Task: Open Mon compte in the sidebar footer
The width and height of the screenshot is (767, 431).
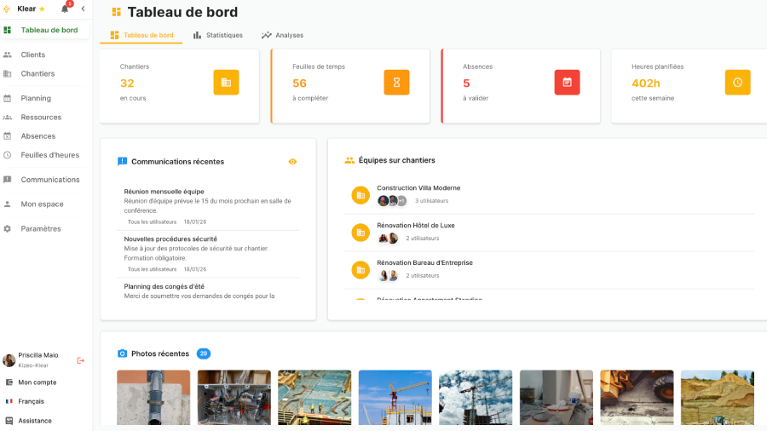Action: pyautogui.click(x=37, y=382)
